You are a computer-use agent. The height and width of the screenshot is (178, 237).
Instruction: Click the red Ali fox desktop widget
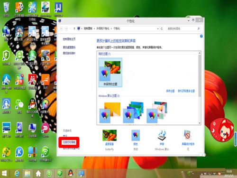coord(222,130)
